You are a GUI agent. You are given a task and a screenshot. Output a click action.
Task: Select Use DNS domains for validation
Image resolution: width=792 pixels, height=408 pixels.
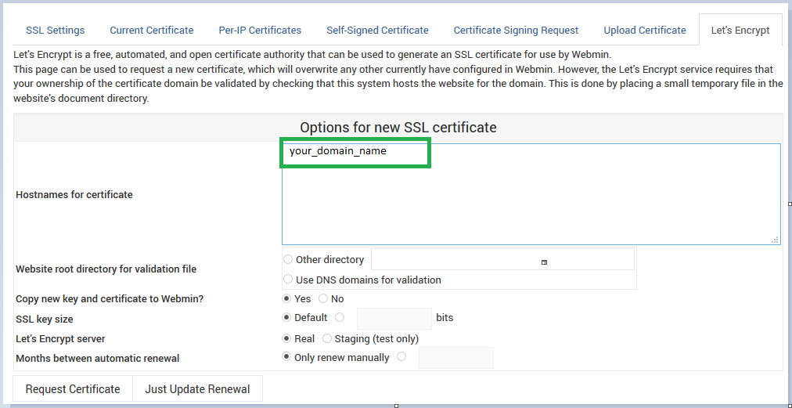288,279
